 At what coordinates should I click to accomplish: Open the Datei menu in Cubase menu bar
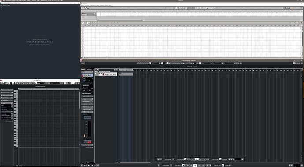4,0
